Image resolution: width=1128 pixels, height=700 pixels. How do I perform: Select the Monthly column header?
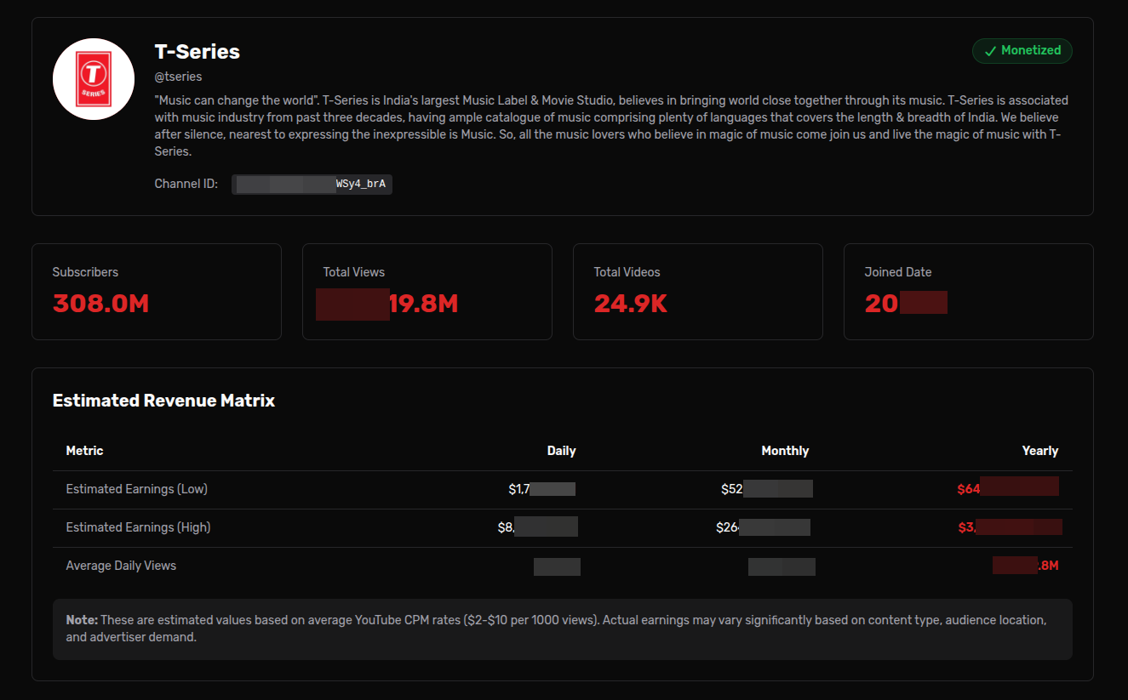pyautogui.click(x=785, y=451)
